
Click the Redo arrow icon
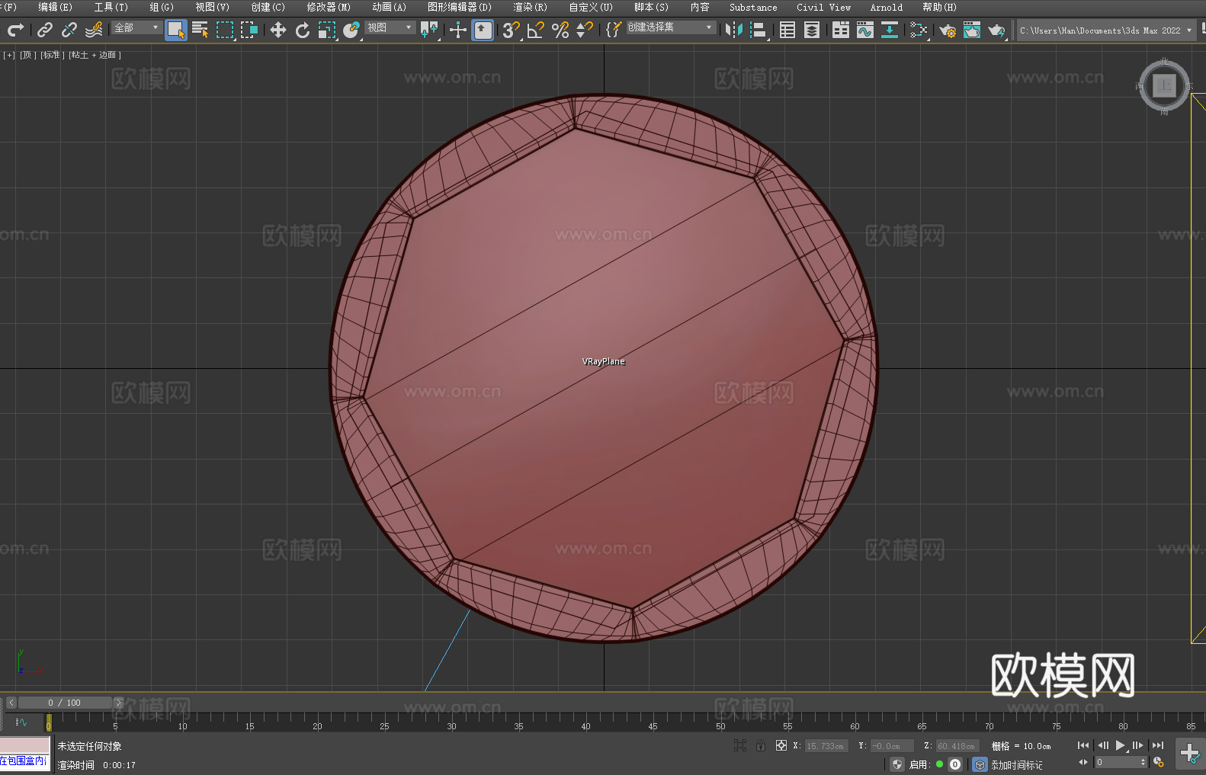(x=15, y=30)
